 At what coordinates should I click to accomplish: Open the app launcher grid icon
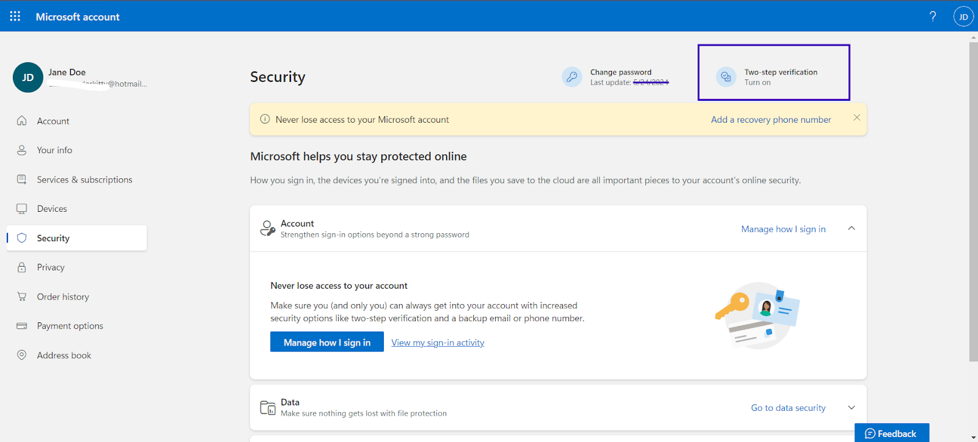click(x=15, y=16)
